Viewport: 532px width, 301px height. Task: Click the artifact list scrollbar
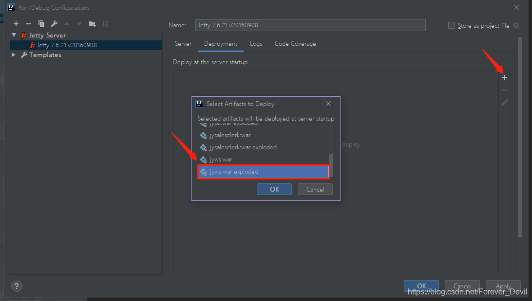pyautogui.click(x=331, y=165)
